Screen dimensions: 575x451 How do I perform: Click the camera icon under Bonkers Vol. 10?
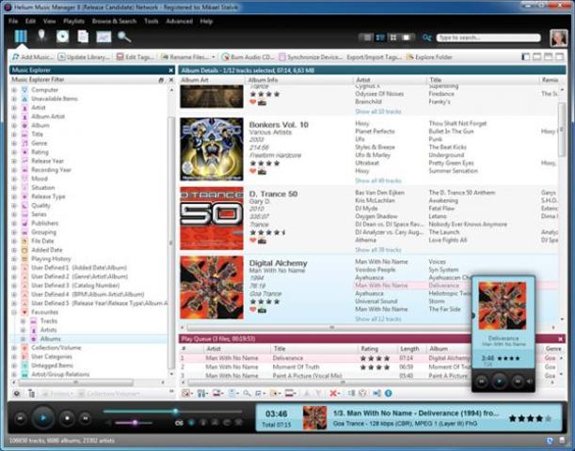pos(262,171)
